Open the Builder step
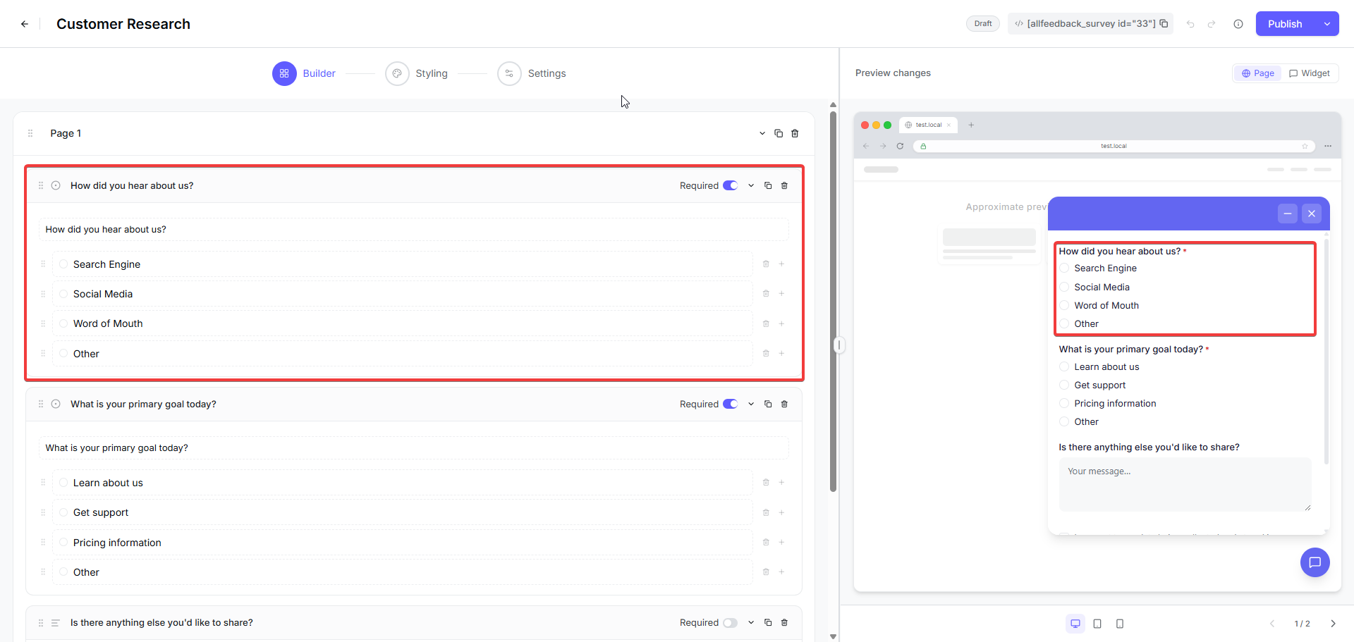1354x642 pixels. [x=304, y=73]
